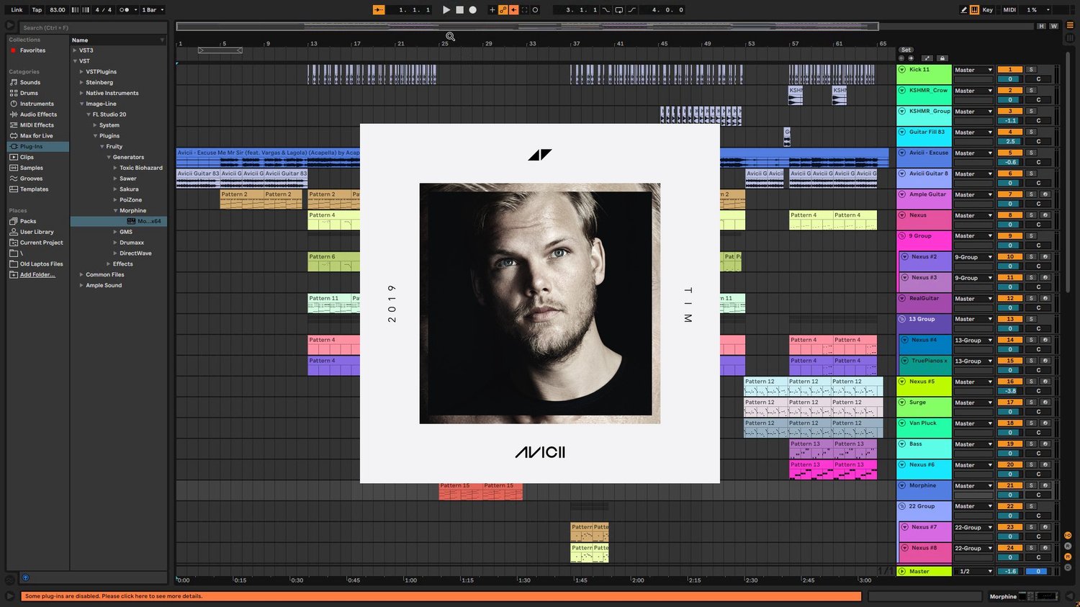Toggle the Link button
The image size is (1080, 607).
pyautogui.click(x=17, y=10)
